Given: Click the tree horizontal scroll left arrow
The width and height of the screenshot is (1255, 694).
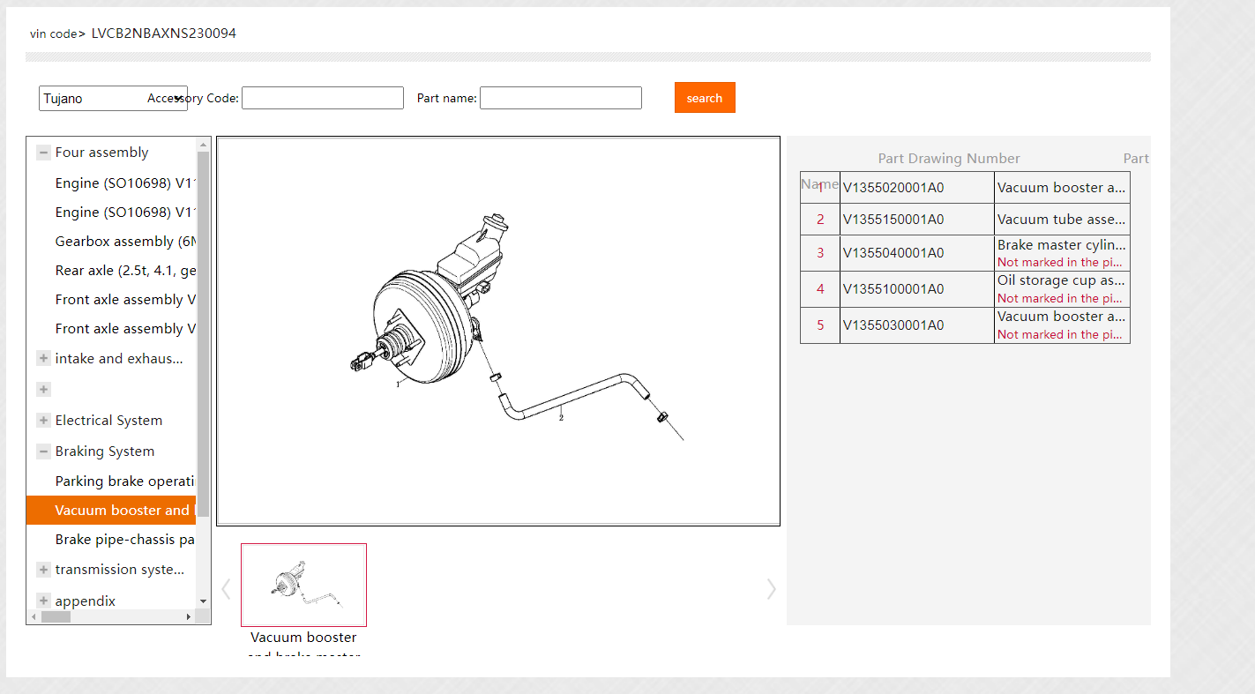Looking at the screenshot, I should tap(34, 617).
